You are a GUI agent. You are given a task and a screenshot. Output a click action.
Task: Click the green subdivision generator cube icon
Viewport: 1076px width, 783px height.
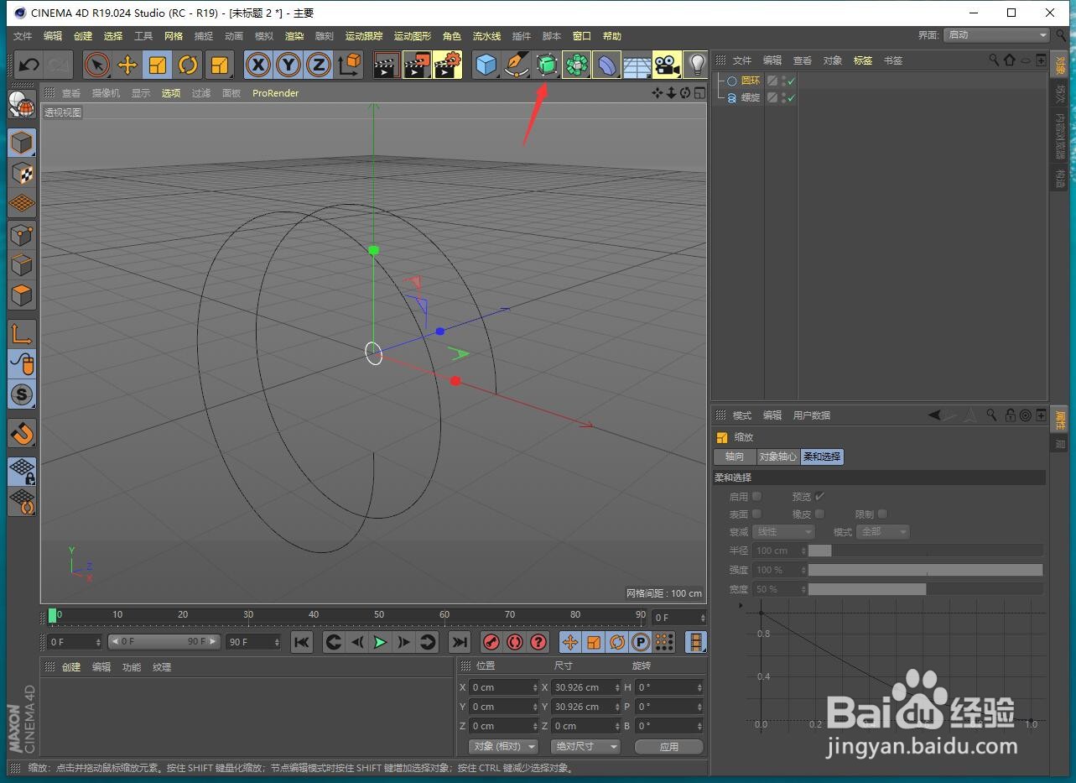546,65
